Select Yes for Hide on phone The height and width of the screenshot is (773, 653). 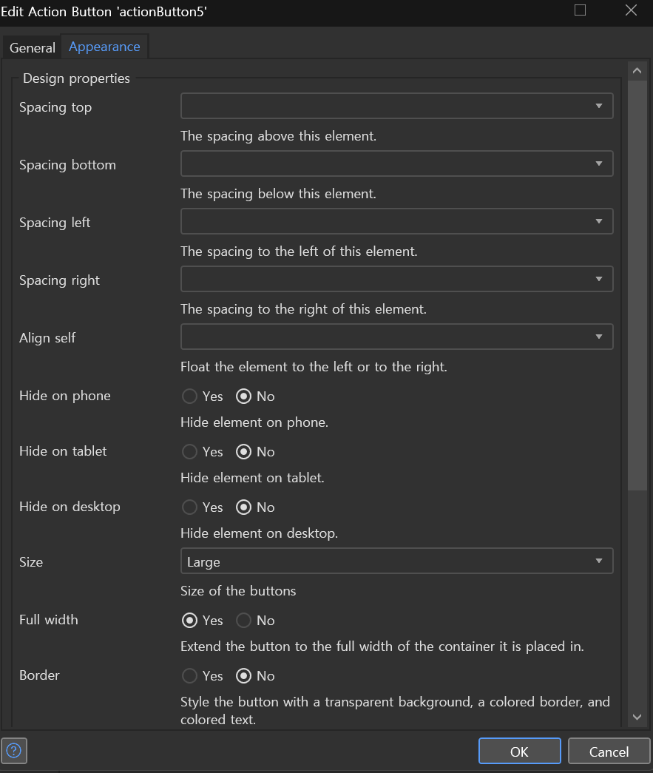[x=190, y=396]
